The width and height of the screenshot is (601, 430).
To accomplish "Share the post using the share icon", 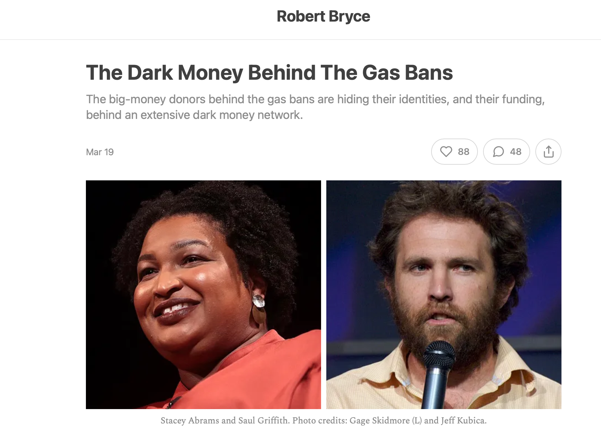I will tap(548, 152).
